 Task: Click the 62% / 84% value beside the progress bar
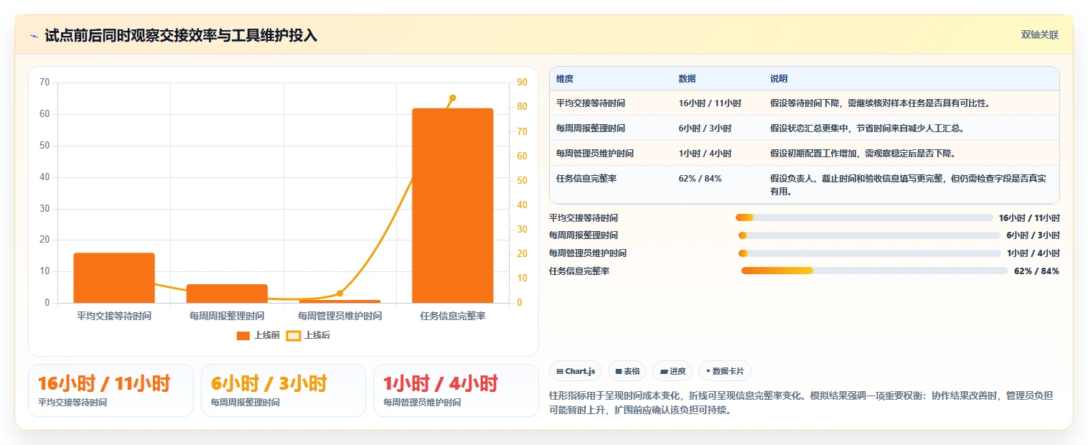coord(1036,271)
